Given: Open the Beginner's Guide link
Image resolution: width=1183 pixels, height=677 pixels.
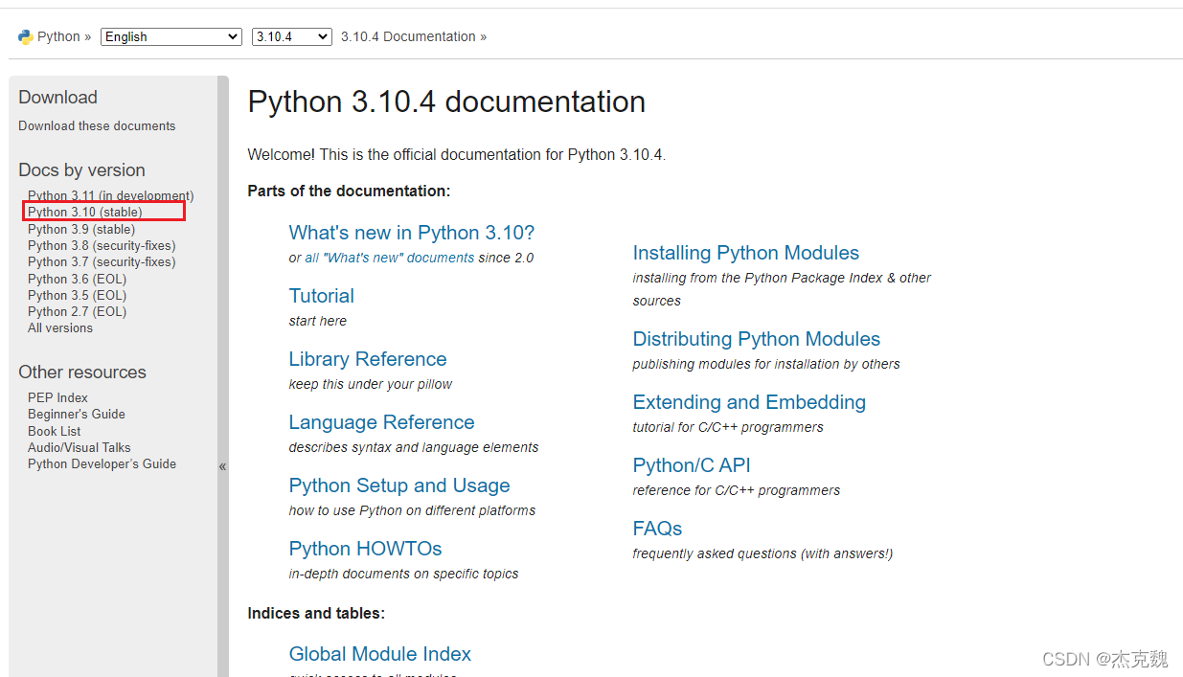Looking at the screenshot, I should click(77, 414).
